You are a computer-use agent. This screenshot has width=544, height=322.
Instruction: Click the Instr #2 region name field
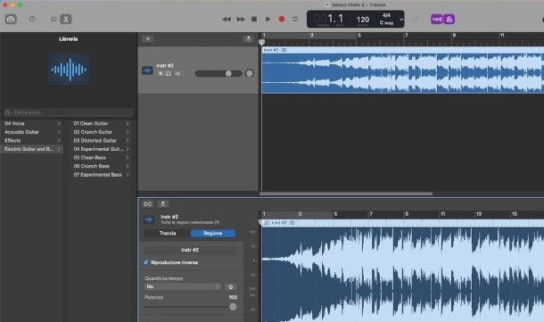190,250
